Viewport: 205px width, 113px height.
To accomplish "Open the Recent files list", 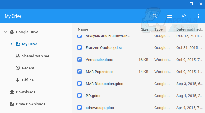I will [x=28, y=68].
